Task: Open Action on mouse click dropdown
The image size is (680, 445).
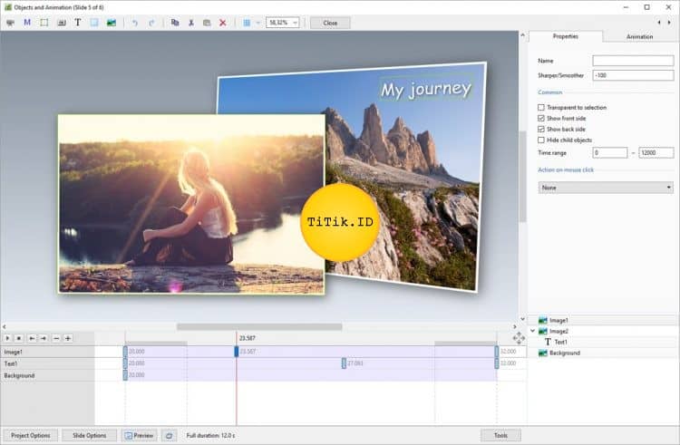Action: click(605, 188)
